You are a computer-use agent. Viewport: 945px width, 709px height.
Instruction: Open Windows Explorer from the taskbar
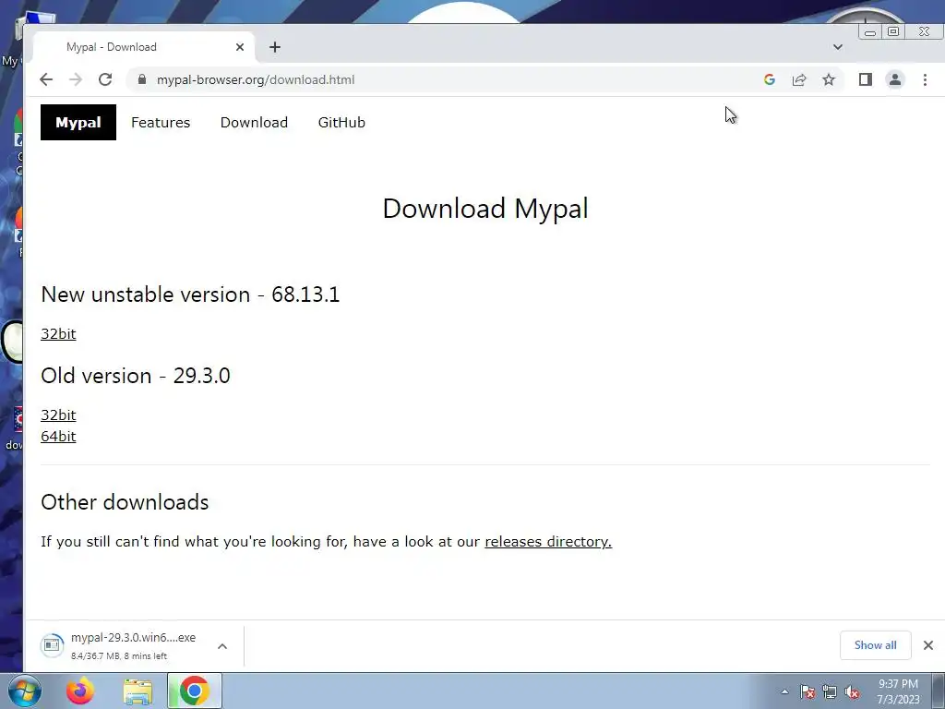pos(138,691)
